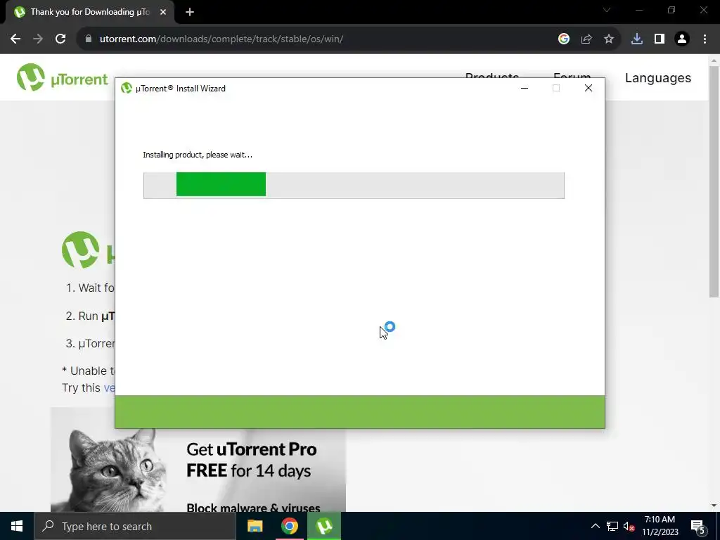The image size is (720, 540).
Task: Show hidden system tray icons
Action: tap(595, 526)
